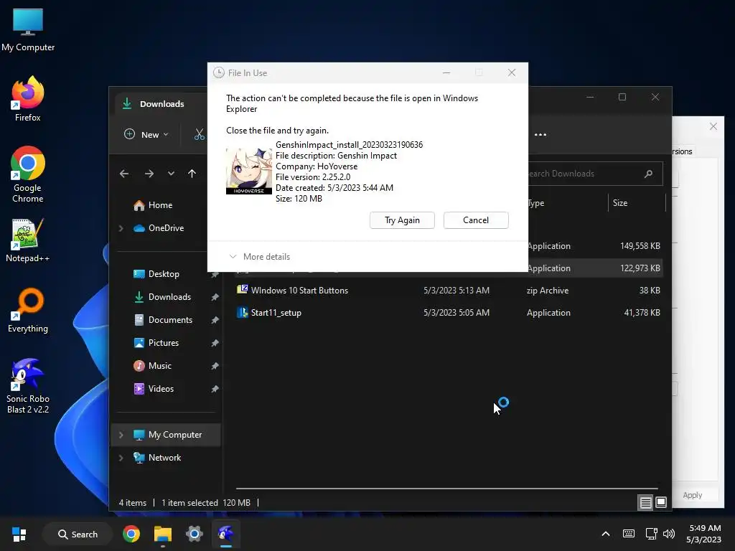This screenshot has height=551, width=735.
Task: Click the pin icon next to Downloads
Action: tap(215, 297)
